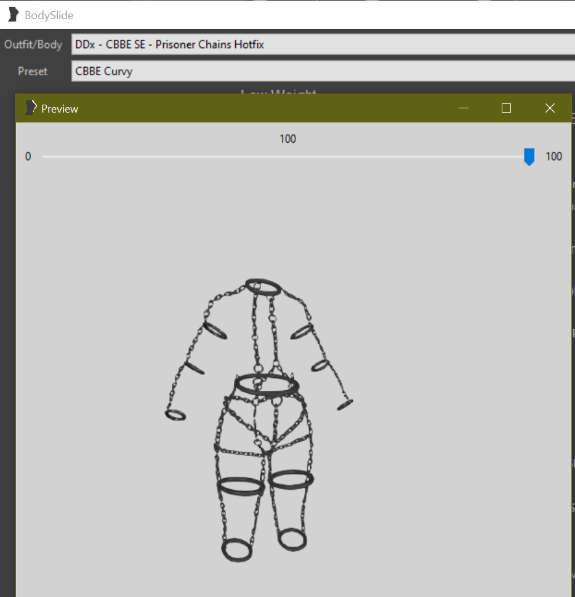The image size is (575, 597).
Task: Minimize the Preview window
Action: pos(464,108)
